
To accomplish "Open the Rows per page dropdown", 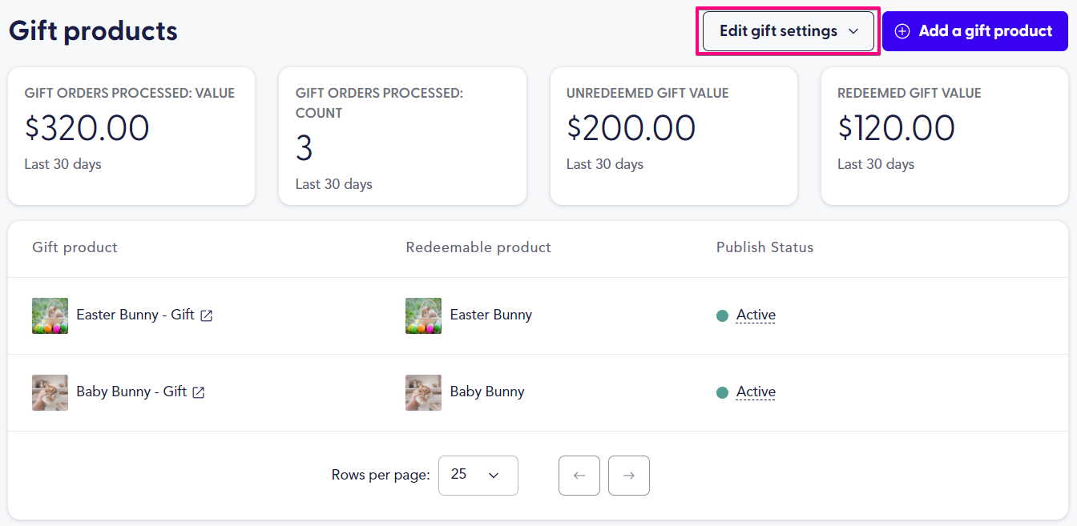I will point(478,476).
